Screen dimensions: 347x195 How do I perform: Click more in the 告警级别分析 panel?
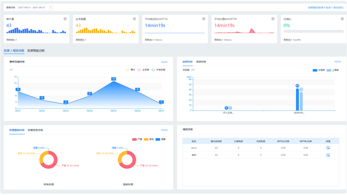[x=164, y=130]
